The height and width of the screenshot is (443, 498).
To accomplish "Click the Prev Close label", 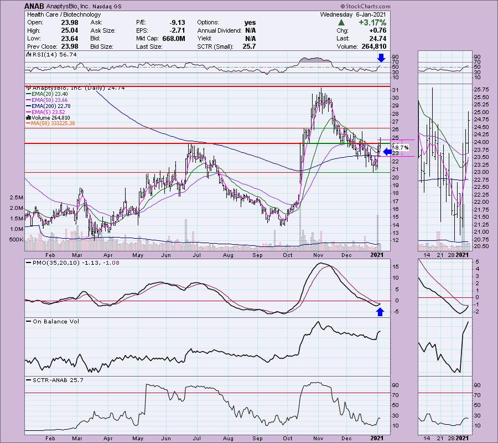I will (41, 47).
